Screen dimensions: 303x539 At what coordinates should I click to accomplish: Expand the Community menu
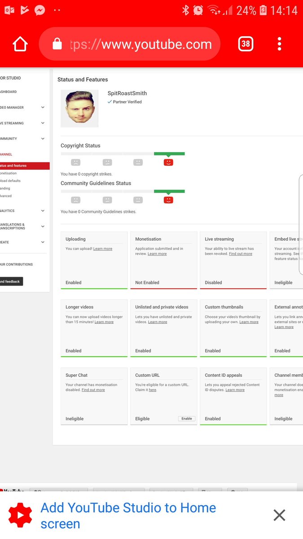43,139
